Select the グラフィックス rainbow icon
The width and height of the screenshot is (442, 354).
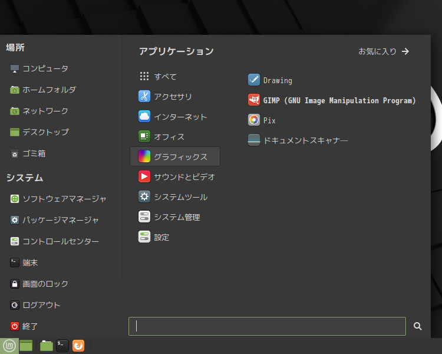(144, 156)
